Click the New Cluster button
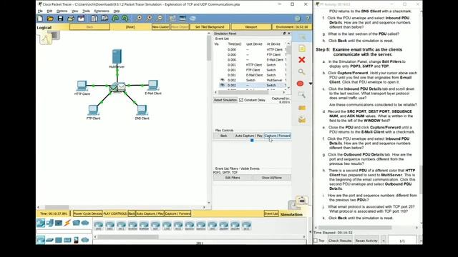Viewport: 458px width, 257px height. [160, 27]
